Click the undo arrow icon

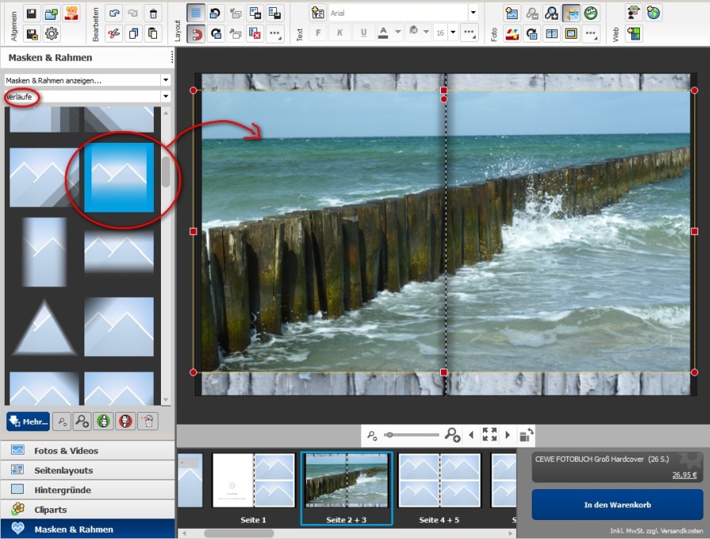pos(114,13)
